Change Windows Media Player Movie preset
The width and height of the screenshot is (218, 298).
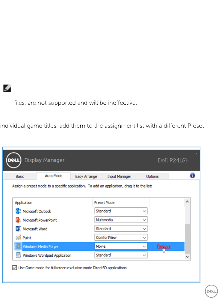(x=121, y=246)
